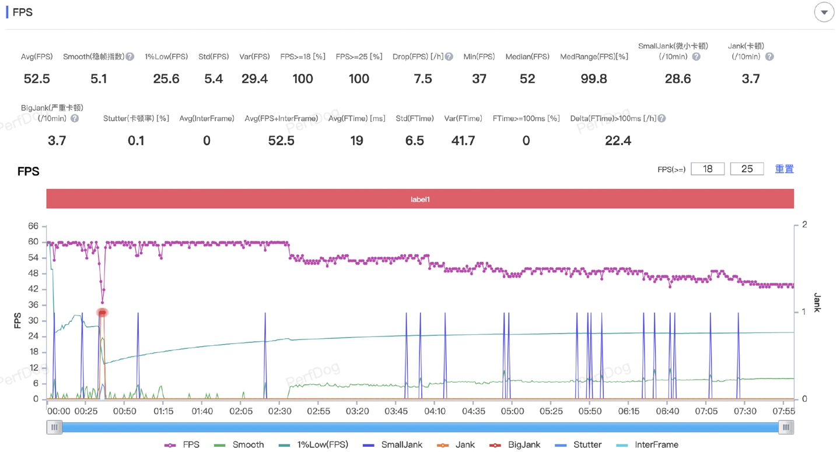The height and width of the screenshot is (452, 840).
Task: Click the help icon for BigJank(严重卡顿)
Action: pyautogui.click(x=75, y=118)
